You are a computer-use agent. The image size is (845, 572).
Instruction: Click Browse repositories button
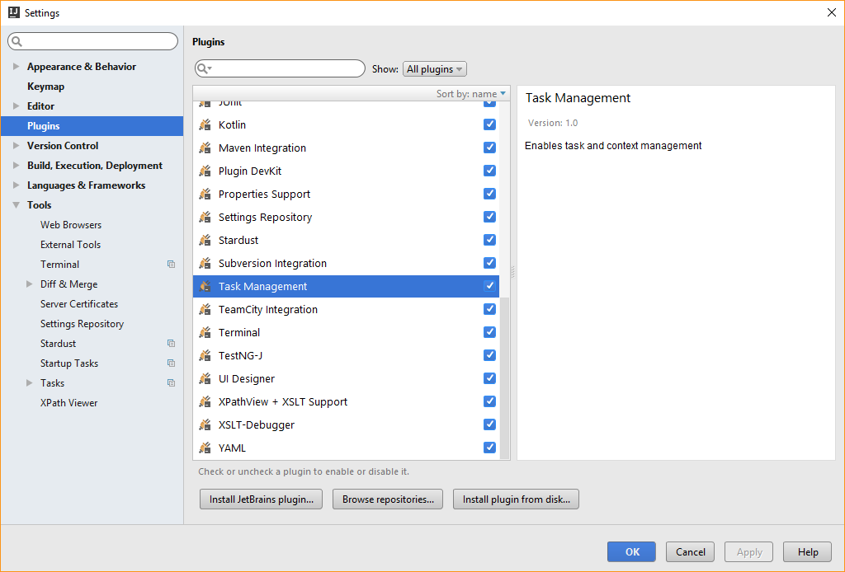coord(388,499)
